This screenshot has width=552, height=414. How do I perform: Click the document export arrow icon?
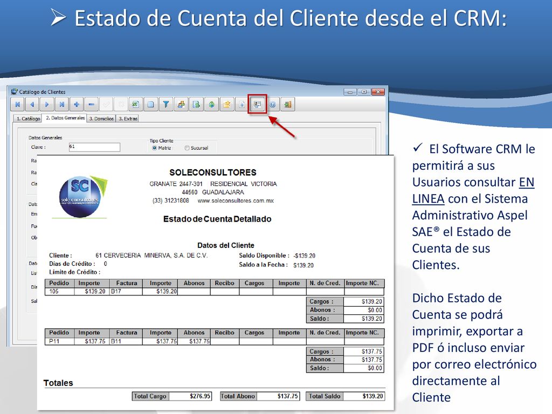pos(196,104)
